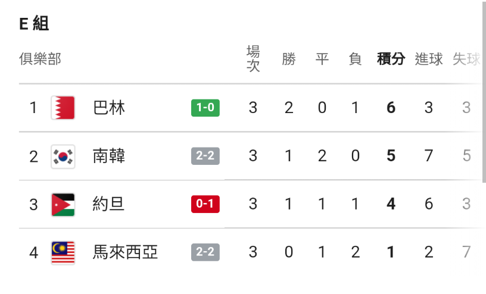Viewport: 486px width, 294px height.
Task: Click the 失球 goals conceded header
Action: click(x=466, y=59)
